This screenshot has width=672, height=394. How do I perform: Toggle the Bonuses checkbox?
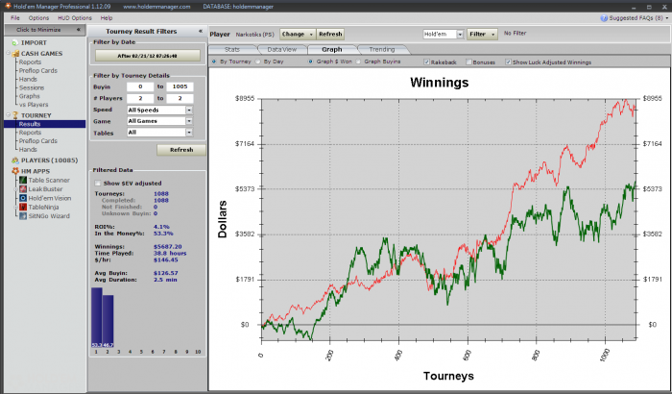click(x=468, y=62)
